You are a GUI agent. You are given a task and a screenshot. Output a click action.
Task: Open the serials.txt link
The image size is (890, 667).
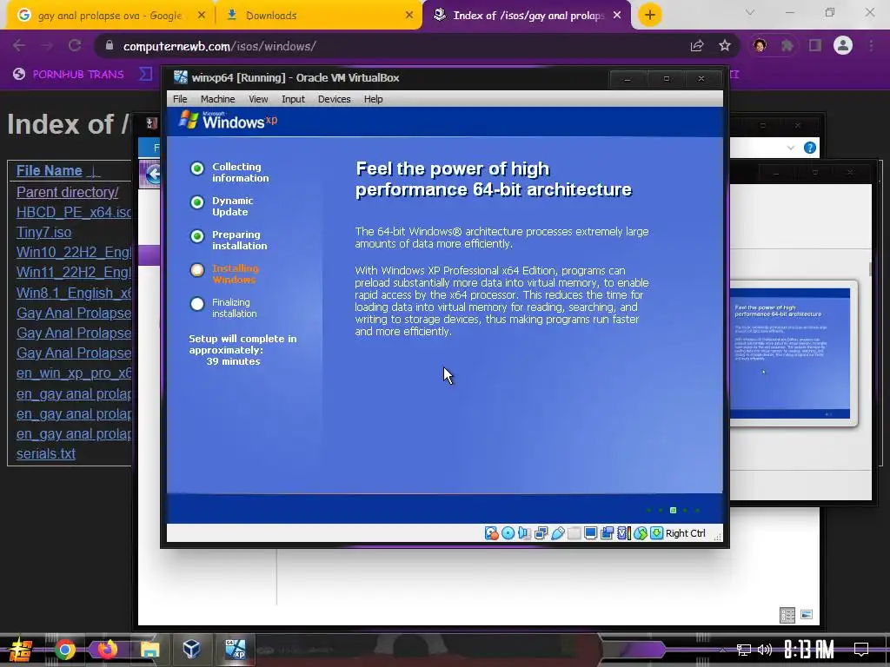45,453
